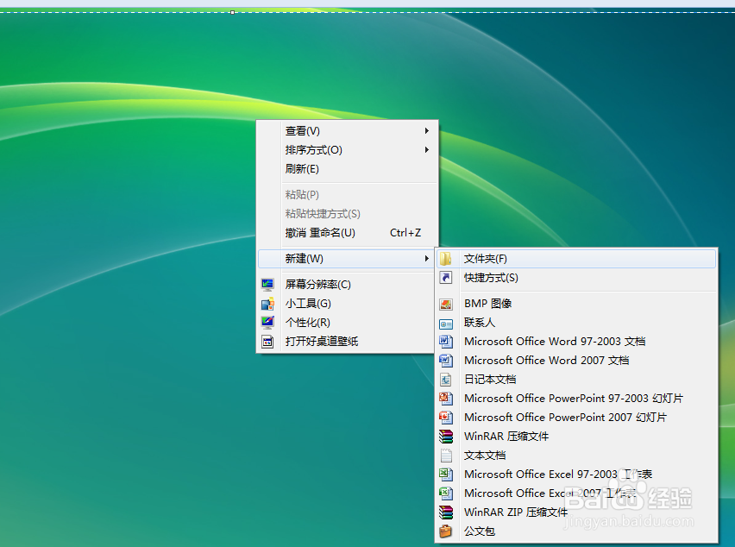Create a new WinRAR ZIP 压缩文件
735x547 pixels.
(576, 512)
